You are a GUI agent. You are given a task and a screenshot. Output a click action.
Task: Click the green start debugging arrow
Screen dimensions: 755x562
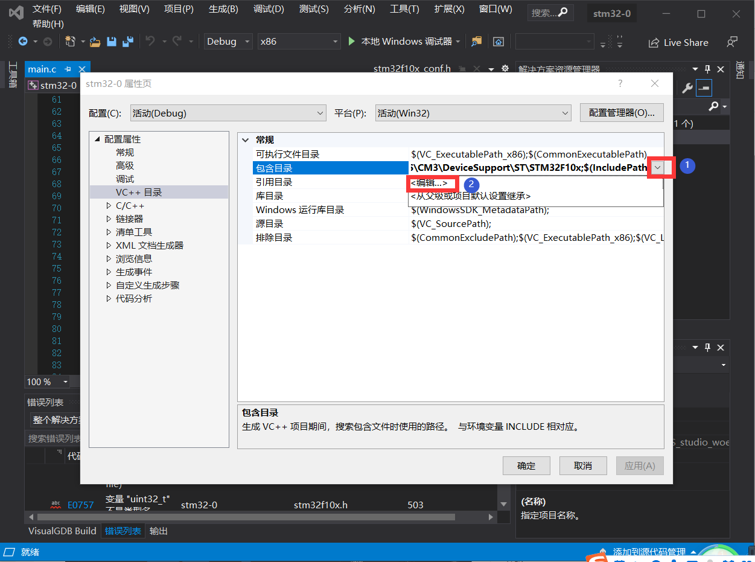[352, 41]
